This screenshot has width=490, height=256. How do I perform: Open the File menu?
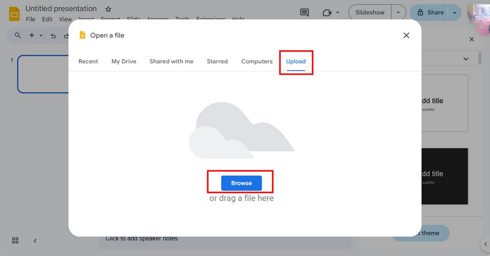pyautogui.click(x=30, y=19)
